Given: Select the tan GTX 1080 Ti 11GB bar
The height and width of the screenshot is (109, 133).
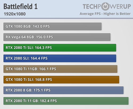Looking at the screenshot, I should pos(60,69).
